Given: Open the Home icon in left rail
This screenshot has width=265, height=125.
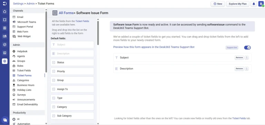Looking at the screenshot, I should coord(5,12).
